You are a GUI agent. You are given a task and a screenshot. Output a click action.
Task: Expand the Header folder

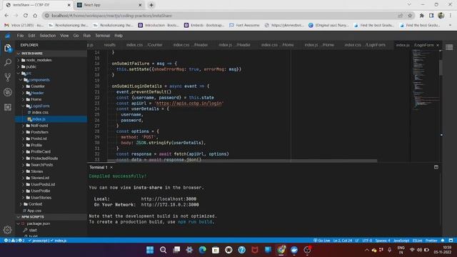[x=24, y=93]
